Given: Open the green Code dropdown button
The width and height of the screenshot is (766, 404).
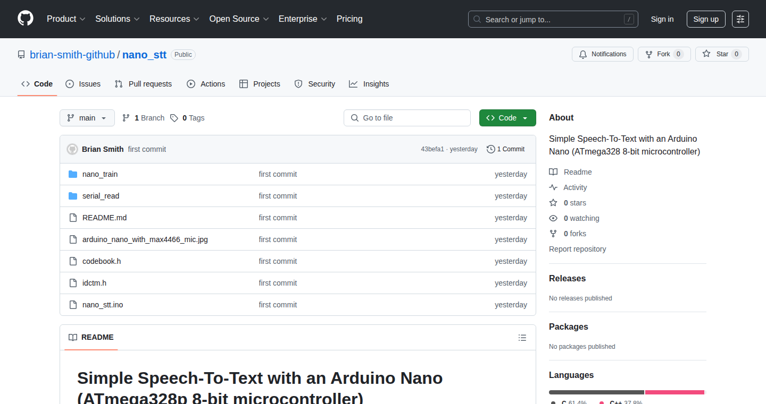Looking at the screenshot, I should pyautogui.click(x=507, y=118).
